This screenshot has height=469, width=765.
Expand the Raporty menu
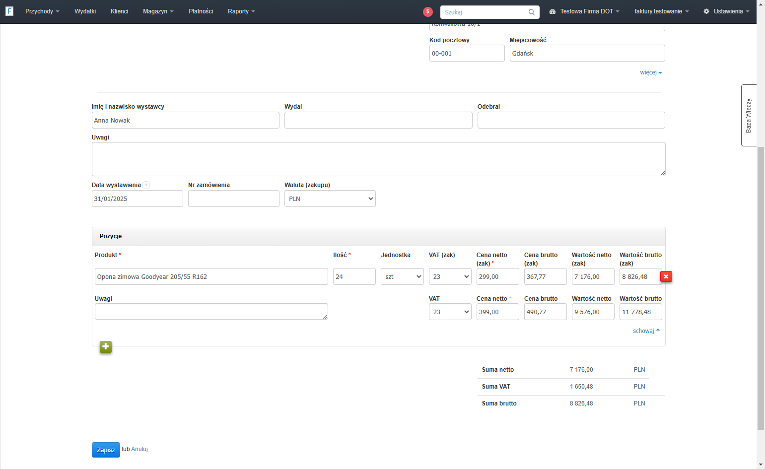pyautogui.click(x=241, y=11)
